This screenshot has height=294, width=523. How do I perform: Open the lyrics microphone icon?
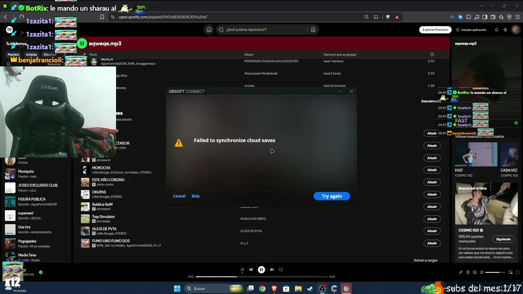(460, 272)
